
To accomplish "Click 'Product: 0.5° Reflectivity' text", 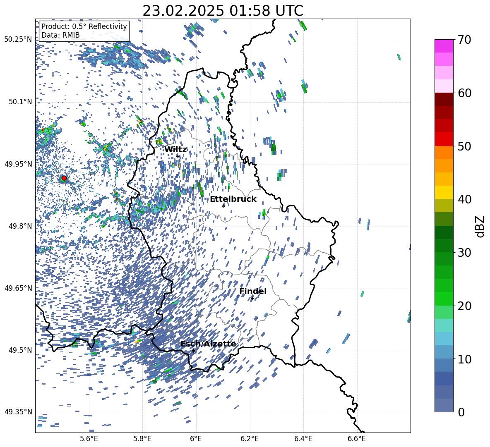I will click(x=84, y=26).
